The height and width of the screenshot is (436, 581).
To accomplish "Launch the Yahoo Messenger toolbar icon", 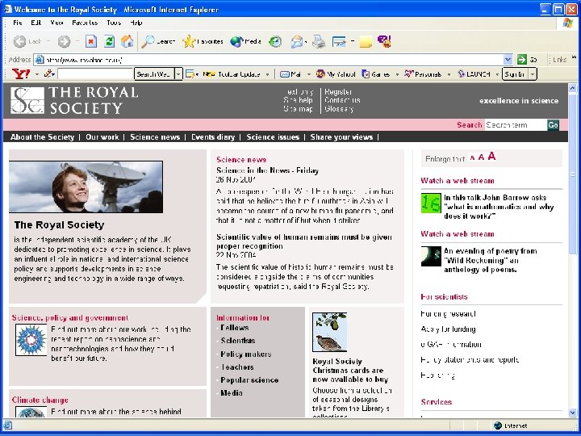I will point(385,41).
